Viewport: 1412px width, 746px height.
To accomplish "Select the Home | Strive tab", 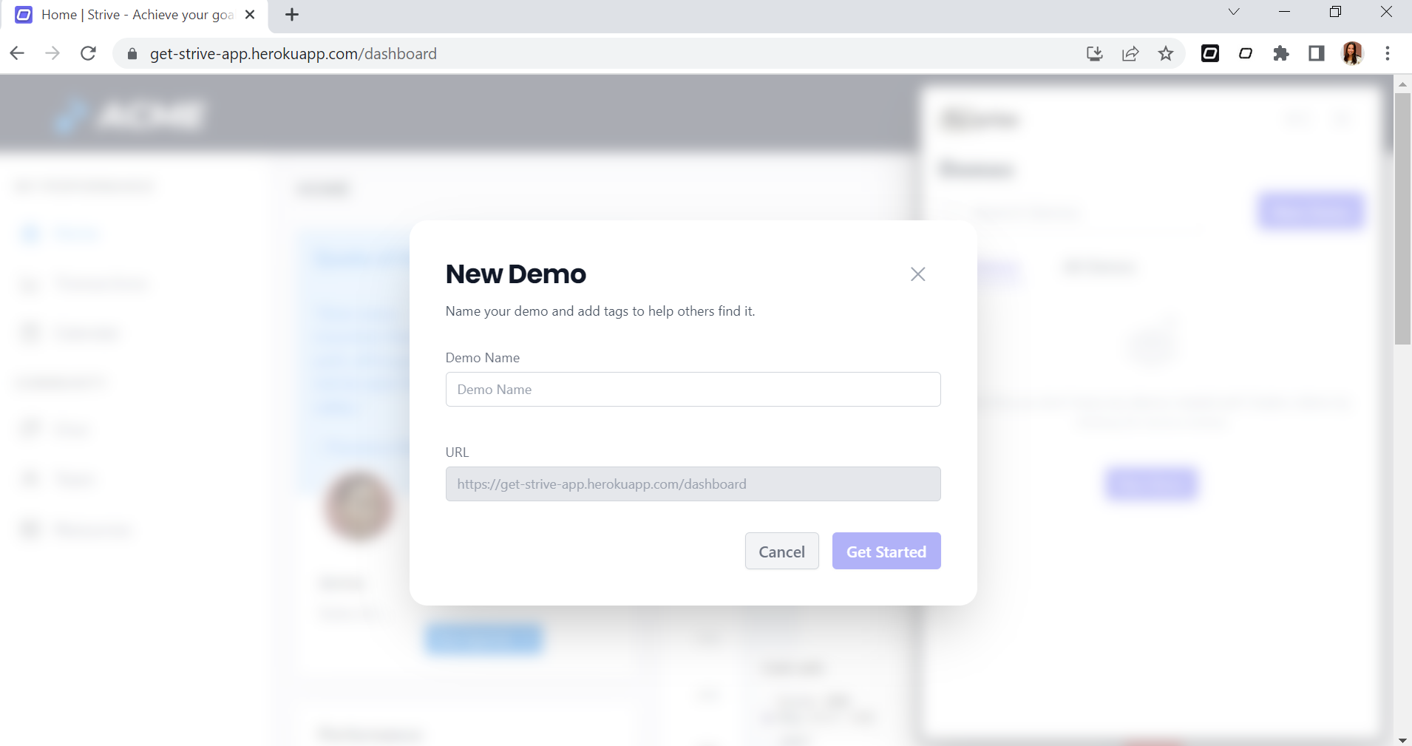I will tap(133, 15).
